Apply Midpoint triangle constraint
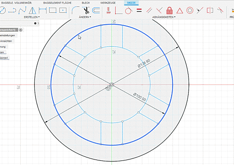 180,11
